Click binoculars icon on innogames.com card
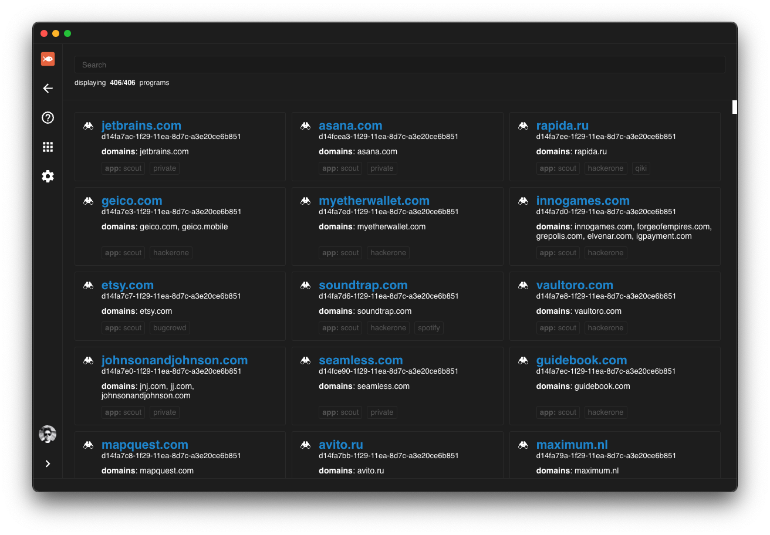The image size is (770, 535). pyautogui.click(x=523, y=201)
